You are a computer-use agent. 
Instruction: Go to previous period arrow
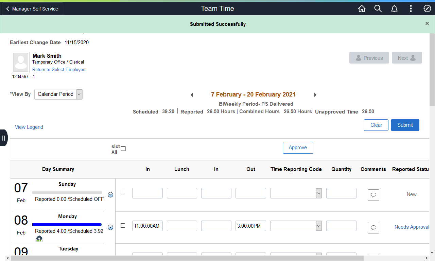pyautogui.click(x=192, y=95)
